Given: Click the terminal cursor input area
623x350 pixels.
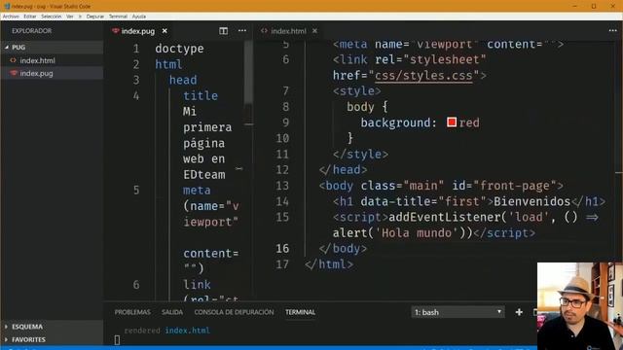Looking at the screenshot, I should click(117, 340).
